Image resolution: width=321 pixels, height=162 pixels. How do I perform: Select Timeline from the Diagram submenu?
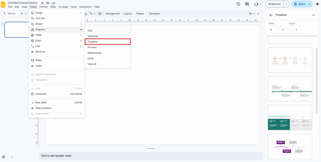pos(108,42)
